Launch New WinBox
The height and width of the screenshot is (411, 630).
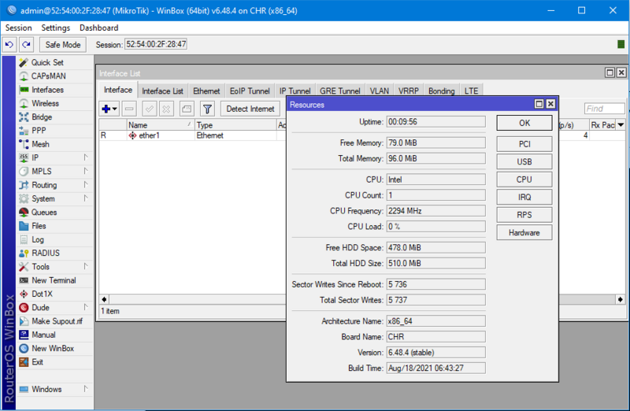(x=53, y=348)
